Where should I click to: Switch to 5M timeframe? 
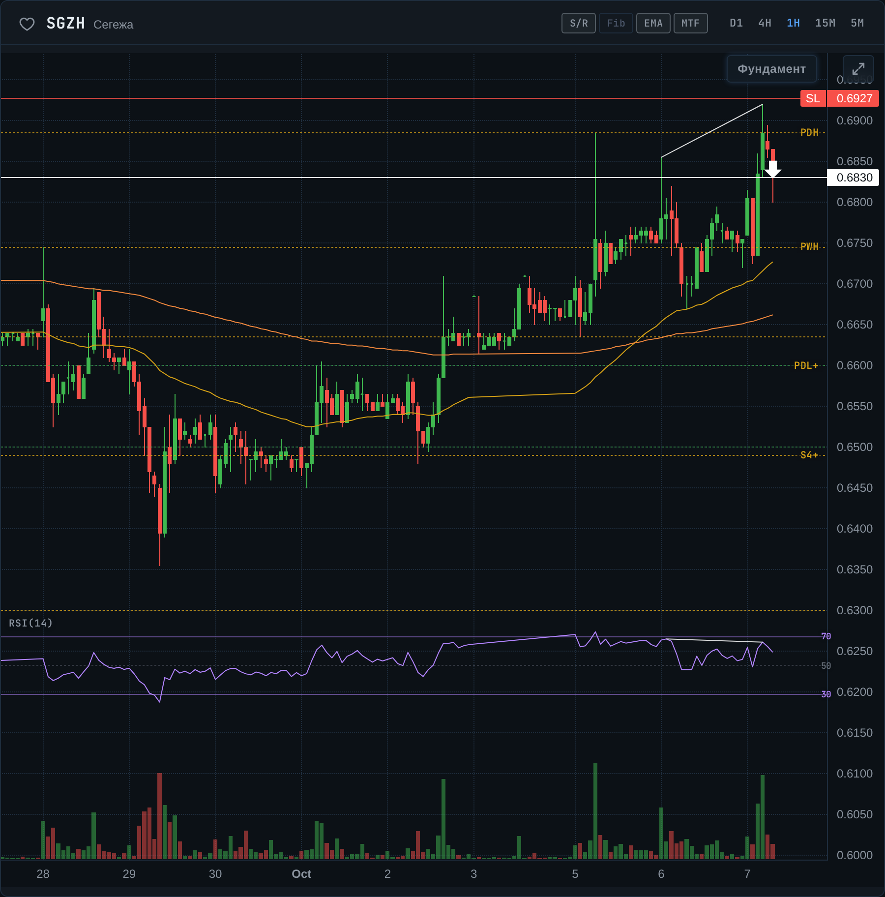pyautogui.click(x=857, y=23)
